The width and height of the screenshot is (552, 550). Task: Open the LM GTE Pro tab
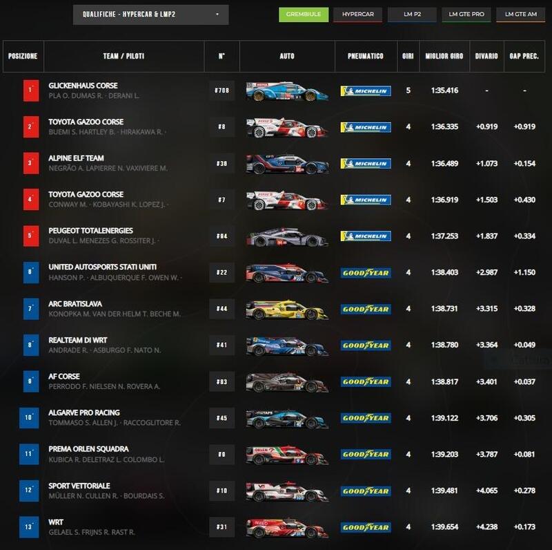[x=466, y=15]
